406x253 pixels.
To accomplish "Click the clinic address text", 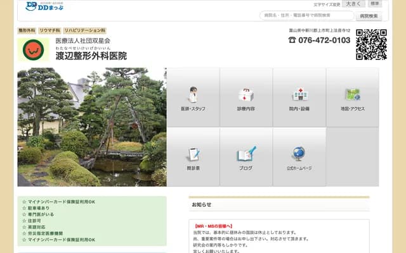I will tap(320, 30).
